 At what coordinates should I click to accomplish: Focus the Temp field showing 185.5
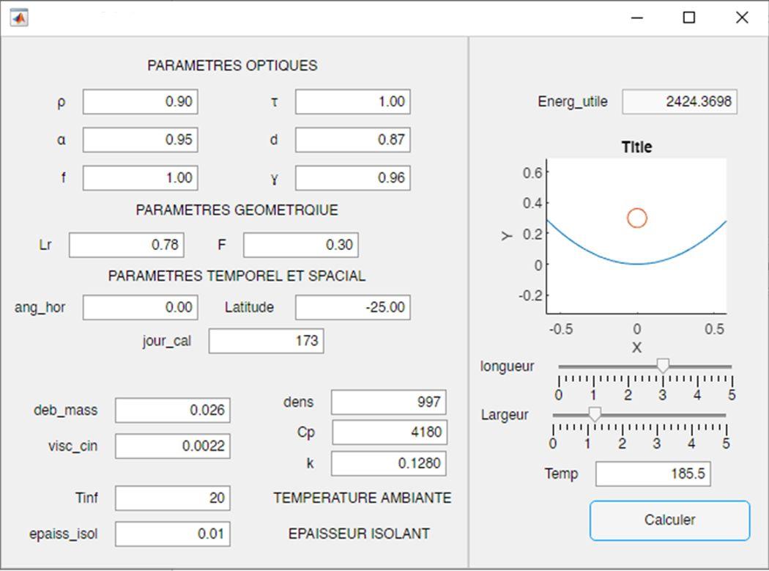pos(653,474)
